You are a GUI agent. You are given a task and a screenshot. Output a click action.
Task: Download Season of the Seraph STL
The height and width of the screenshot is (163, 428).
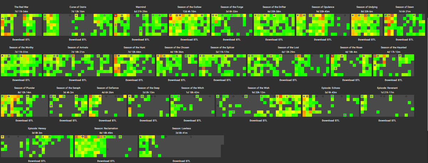click(x=68, y=120)
